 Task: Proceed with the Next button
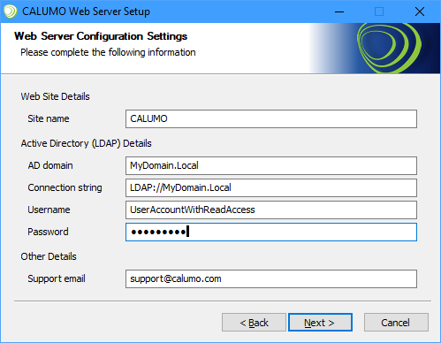click(320, 323)
